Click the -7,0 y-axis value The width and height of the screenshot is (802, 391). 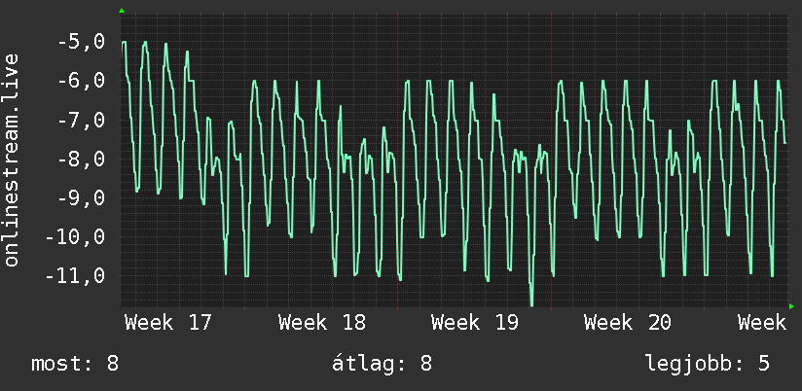click(x=81, y=120)
